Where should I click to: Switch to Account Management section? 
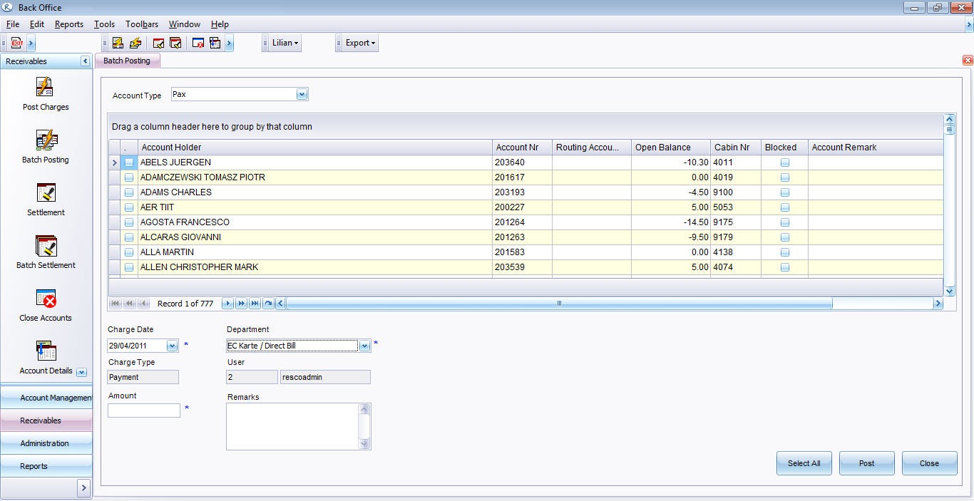46,398
